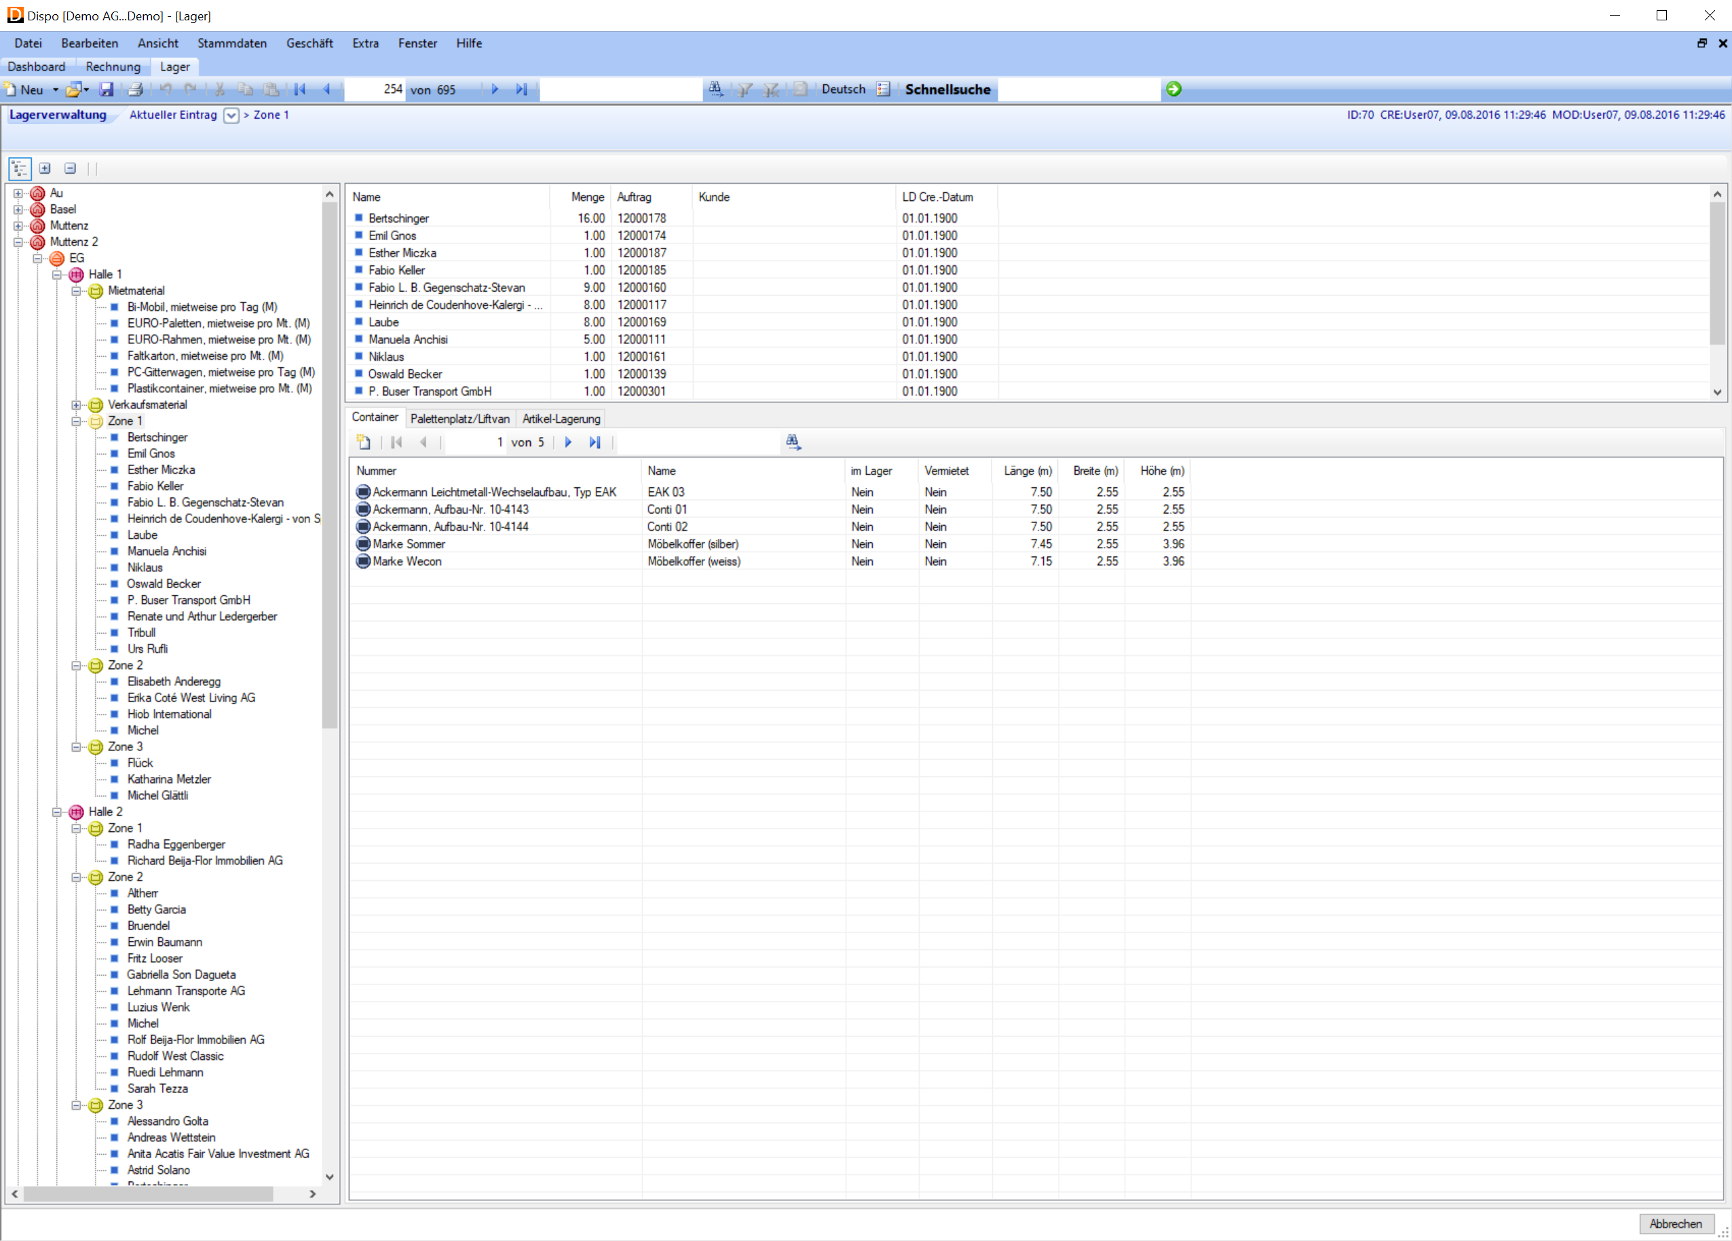
Task: Open the Hilfe menu
Action: coord(469,43)
